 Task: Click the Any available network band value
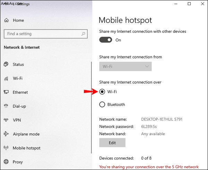point(153,134)
